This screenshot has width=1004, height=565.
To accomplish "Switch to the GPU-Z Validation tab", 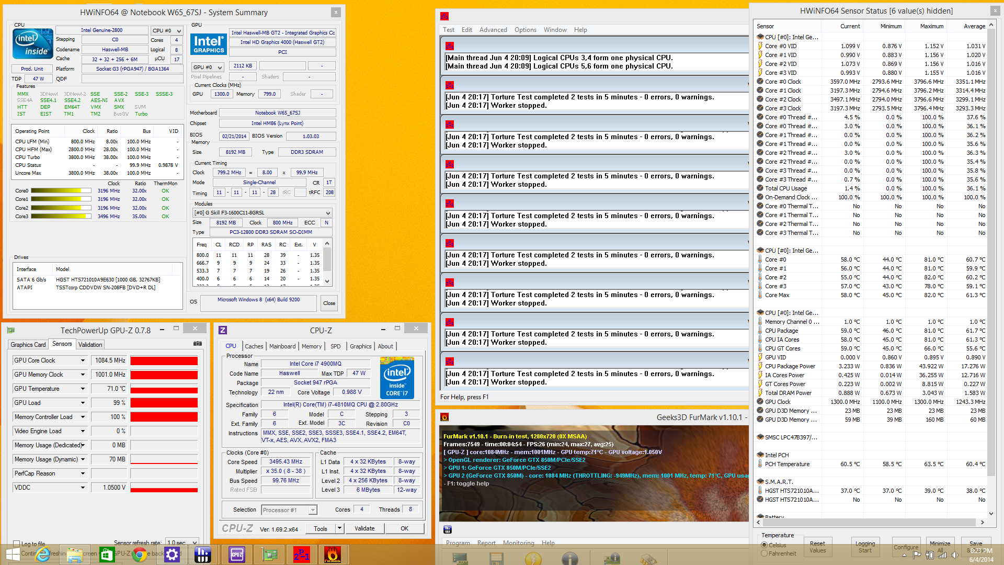I will tap(90, 344).
